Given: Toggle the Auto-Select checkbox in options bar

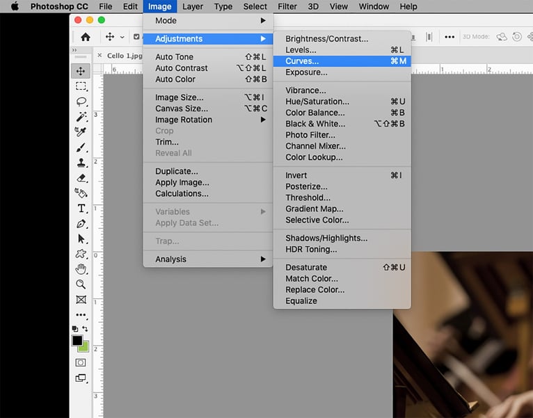Looking at the screenshot, I should (136, 37).
